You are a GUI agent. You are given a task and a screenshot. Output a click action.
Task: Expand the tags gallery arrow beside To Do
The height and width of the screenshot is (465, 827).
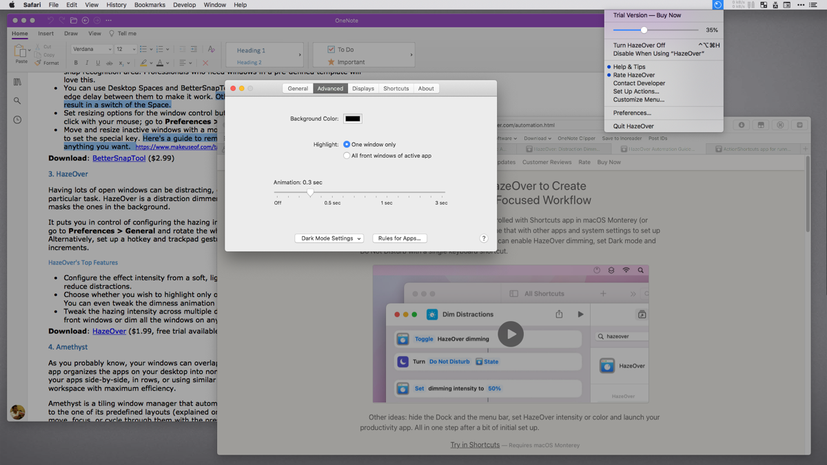pos(411,55)
